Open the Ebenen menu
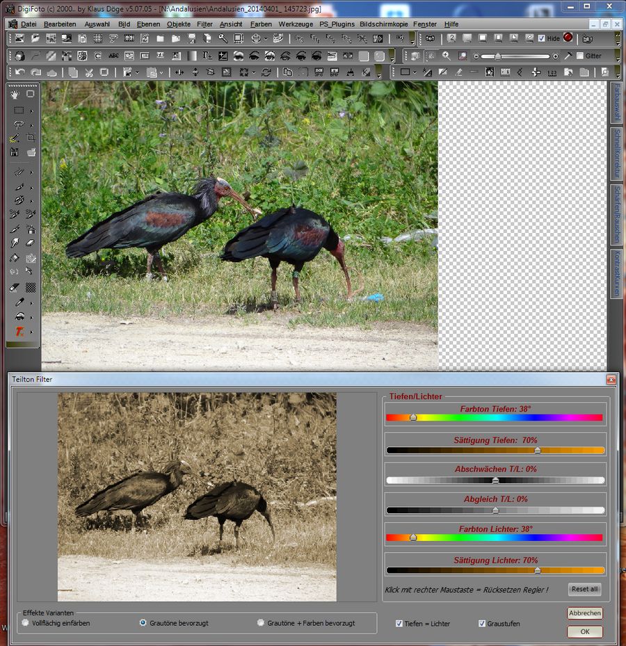Screen dimensions: 626x646 coord(148,24)
